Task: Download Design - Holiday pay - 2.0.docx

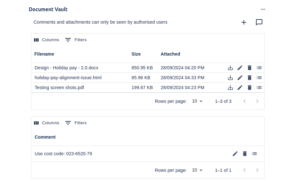Action: point(230,68)
